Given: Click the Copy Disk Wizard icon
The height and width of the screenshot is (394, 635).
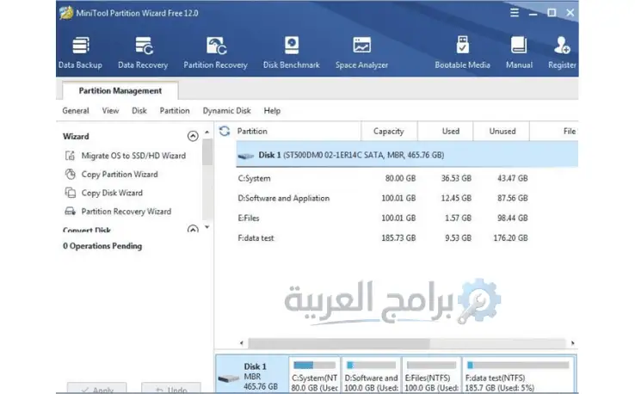Looking at the screenshot, I should (70, 193).
